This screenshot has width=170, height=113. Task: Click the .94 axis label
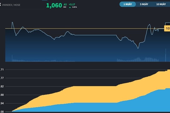(x=2, y=103)
